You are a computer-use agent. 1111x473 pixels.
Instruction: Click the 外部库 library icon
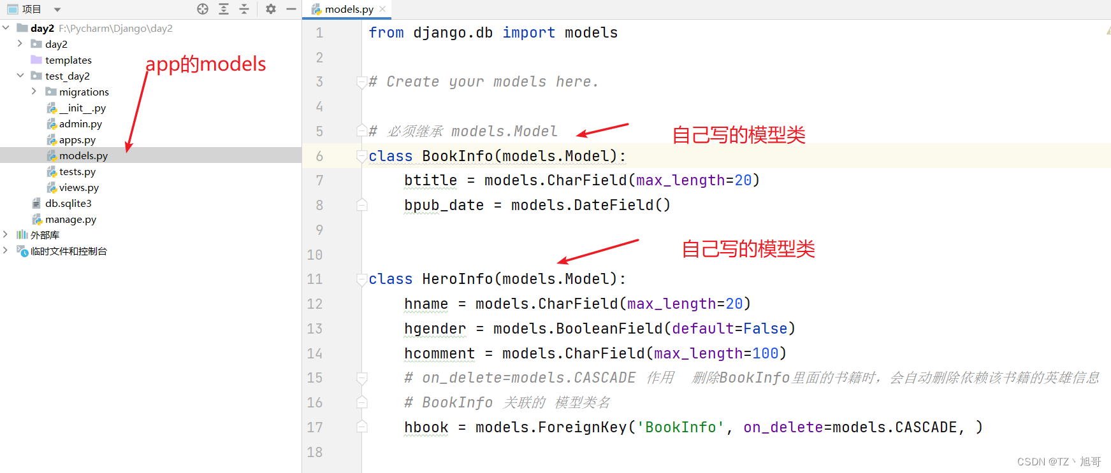pyautogui.click(x=22, y=235)
